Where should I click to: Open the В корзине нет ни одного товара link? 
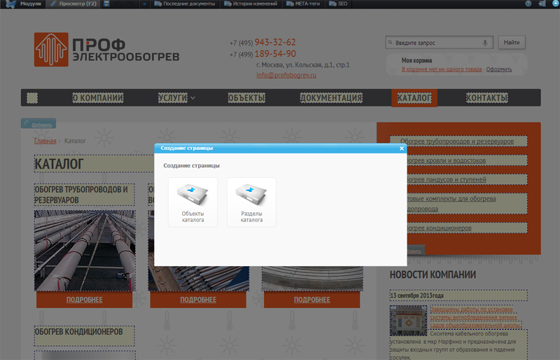[442, 69]
